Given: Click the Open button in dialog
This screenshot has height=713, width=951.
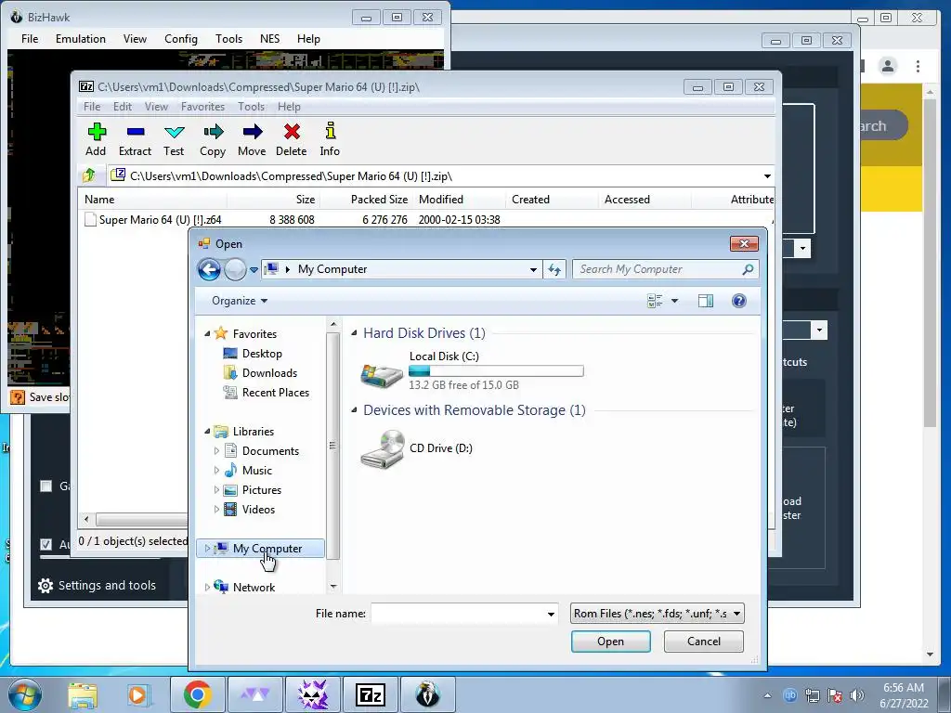Looking at the screenshot, I should 611,642.
